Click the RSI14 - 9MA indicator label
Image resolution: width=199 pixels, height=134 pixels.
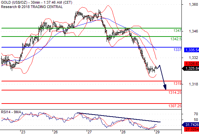click(x=11, y=112)
